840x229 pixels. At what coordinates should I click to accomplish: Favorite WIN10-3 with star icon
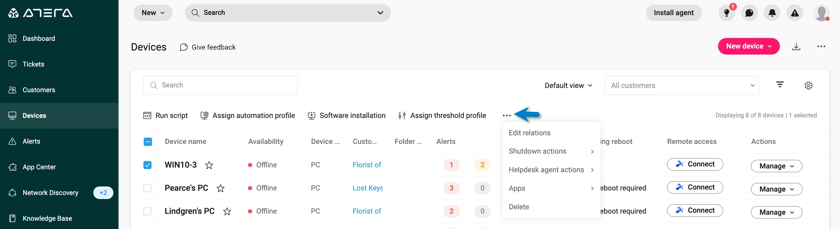209,165
